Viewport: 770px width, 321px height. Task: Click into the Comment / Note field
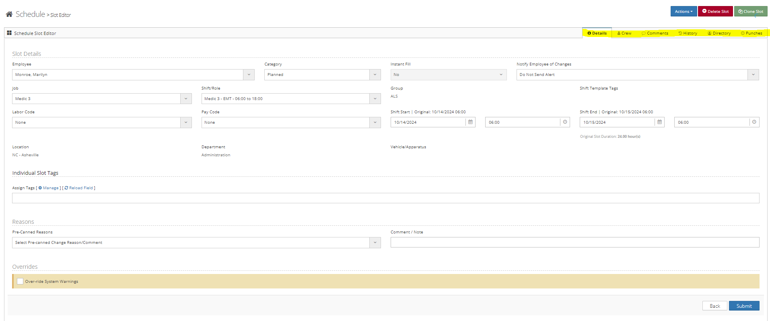pyautogui.click(x=574, y=242)
